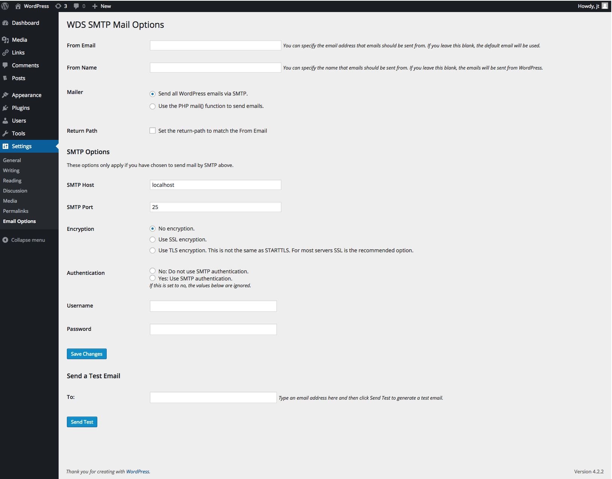Viewport: 612px width, 479px height.
Task: Follow the WordPress link in footer
Action: point(138,471)
